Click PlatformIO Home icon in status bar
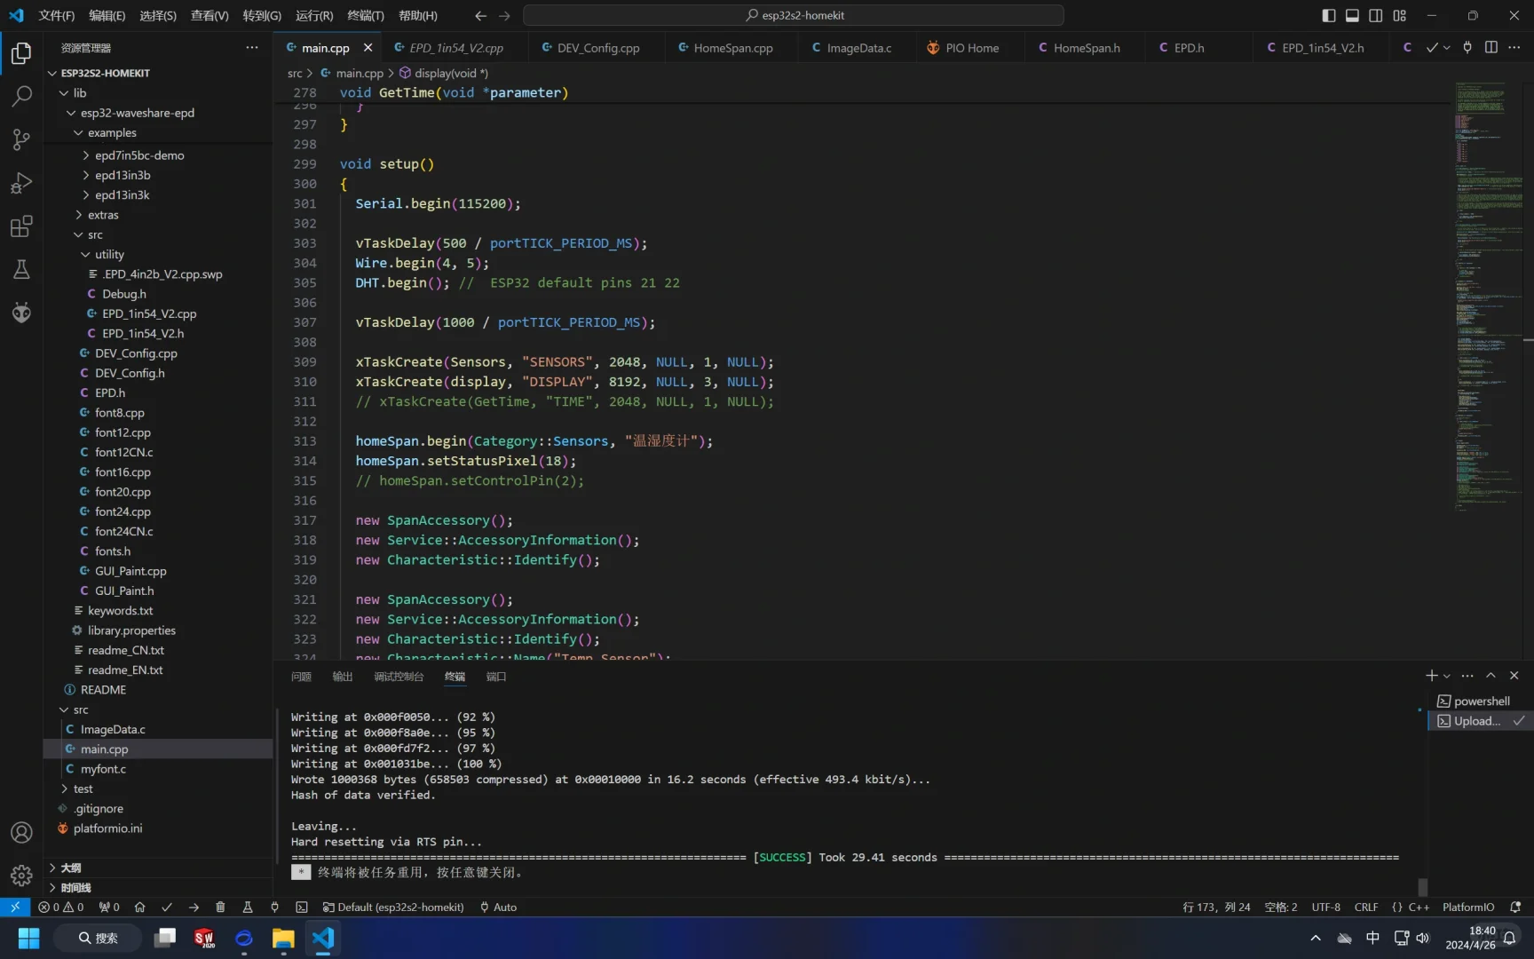Viewport: 1534px width, 959px height. coord(139,907)
